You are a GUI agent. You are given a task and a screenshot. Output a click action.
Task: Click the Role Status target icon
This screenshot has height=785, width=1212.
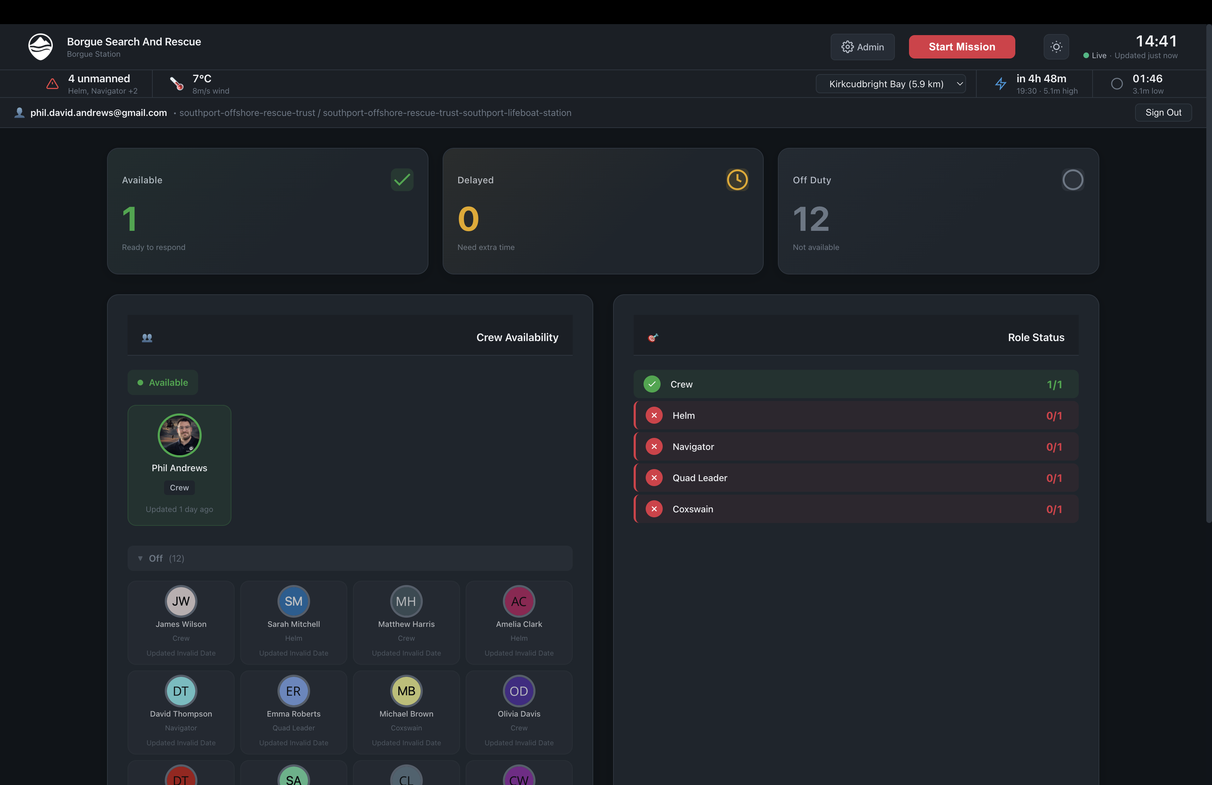click(x=653, y=337)
